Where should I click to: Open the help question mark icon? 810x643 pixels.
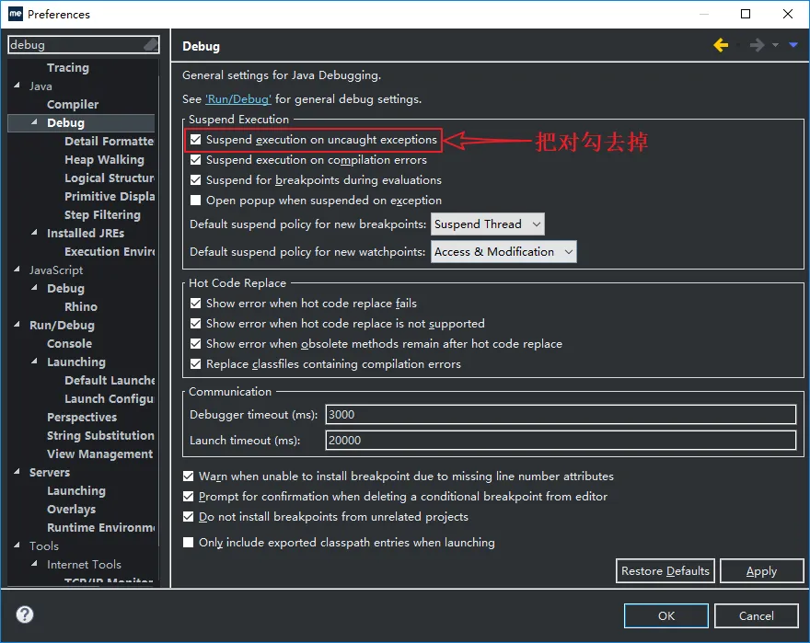25,614
